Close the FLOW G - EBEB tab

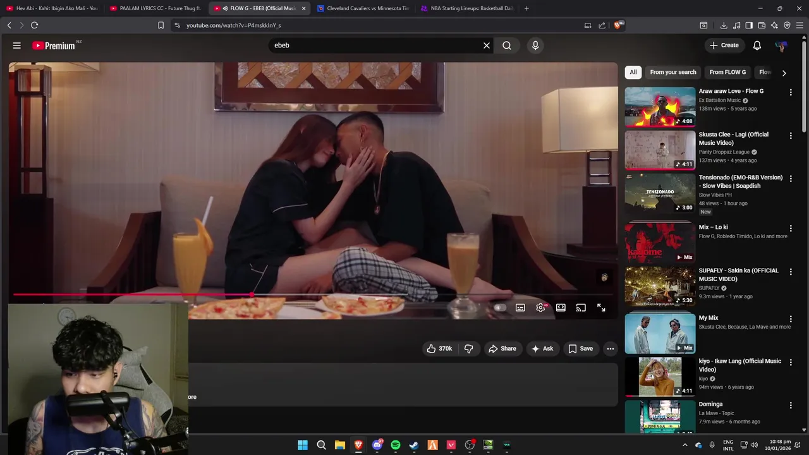click(303, 8)
